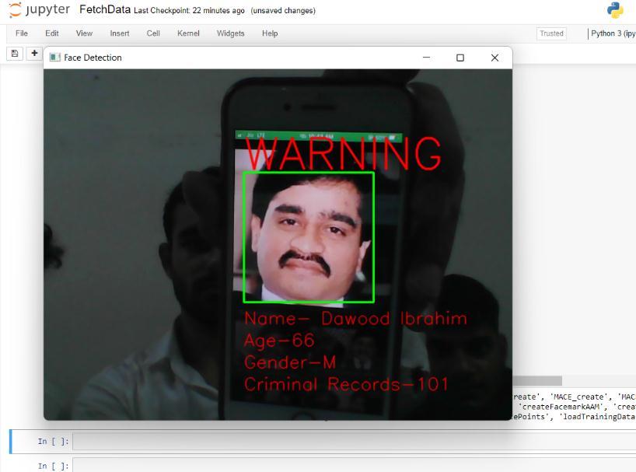Click the green face detection box in video
The height and width of the screenshot is (472, 636).
tap(308, 237)
